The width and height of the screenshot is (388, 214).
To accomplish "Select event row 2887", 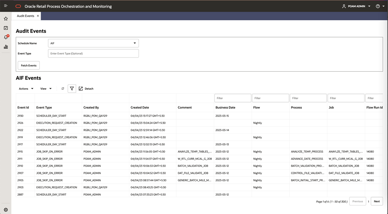I will click(199, 194).
